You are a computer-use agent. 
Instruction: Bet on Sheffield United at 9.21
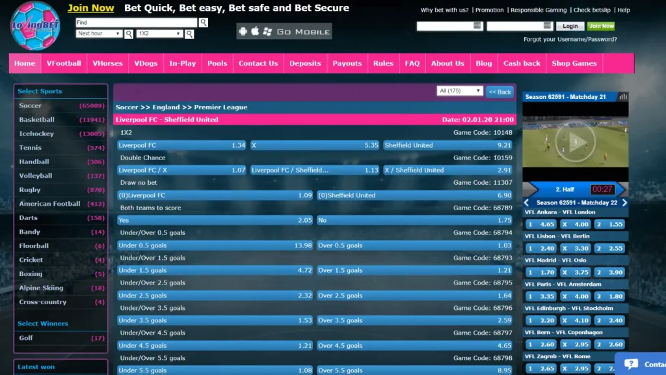click(x=447, y=145)
